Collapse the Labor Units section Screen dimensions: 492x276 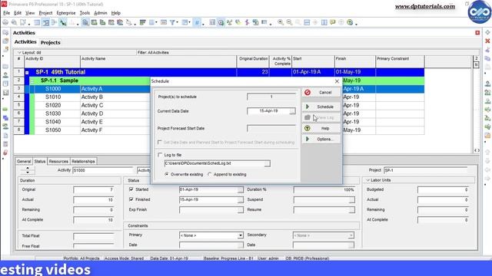[367, 180]
